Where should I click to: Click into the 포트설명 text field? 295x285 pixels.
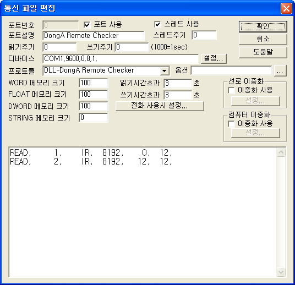(x=94, y=36)
